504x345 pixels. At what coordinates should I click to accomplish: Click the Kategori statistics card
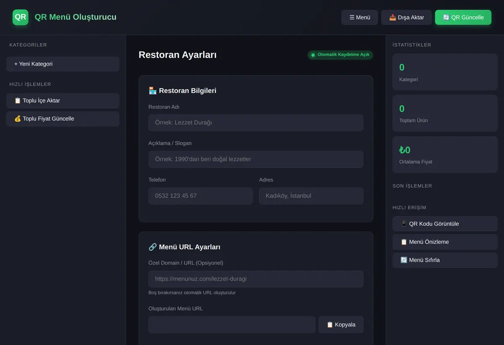tap(445, 72)
